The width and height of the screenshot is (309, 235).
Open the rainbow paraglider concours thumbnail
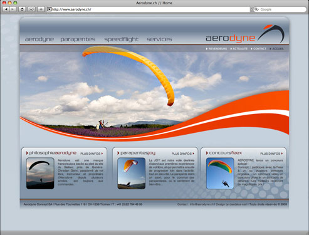(220, 174)
